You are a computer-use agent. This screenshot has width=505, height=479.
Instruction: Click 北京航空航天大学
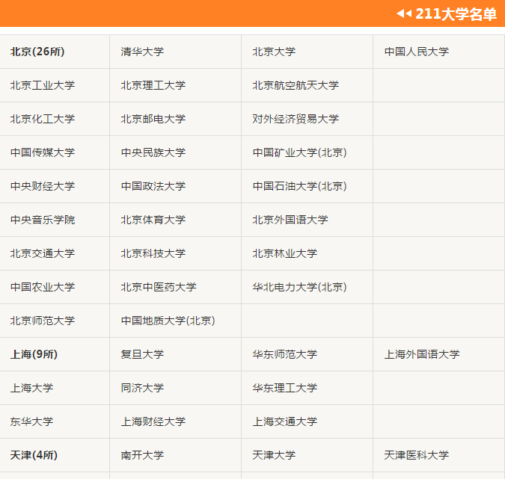[x=296, y=85]
